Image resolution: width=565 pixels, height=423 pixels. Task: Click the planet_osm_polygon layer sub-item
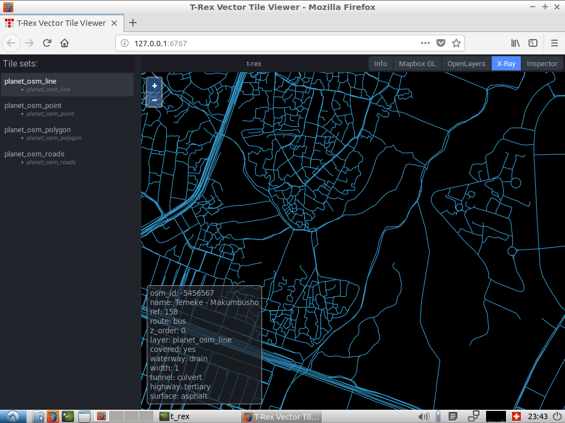tap(54, 138)
